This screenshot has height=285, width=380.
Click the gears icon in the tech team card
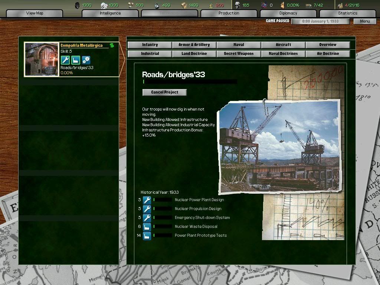tap(86, 60)
